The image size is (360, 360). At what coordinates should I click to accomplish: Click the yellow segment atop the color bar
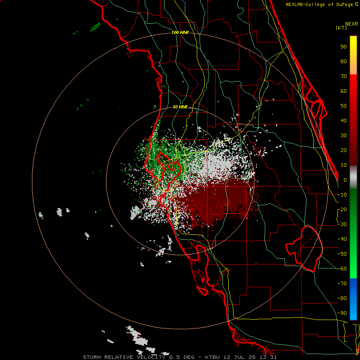click(353, 55)
